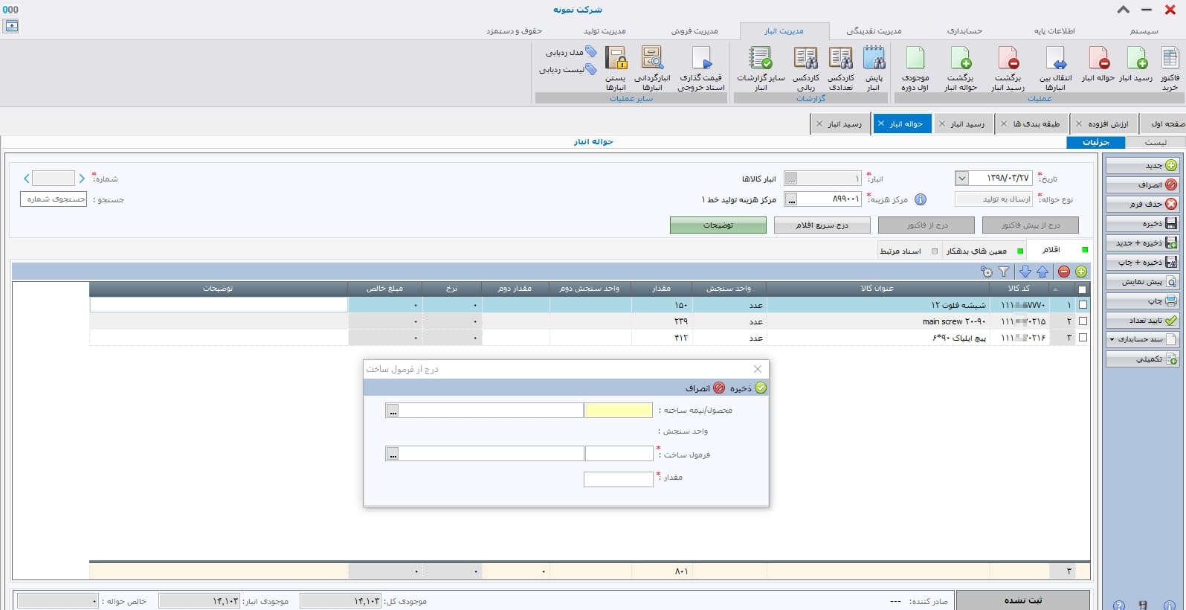
Task: Open Stocktaking (انبارگردانی انبارها) icon
Action: tap(652, 68)
